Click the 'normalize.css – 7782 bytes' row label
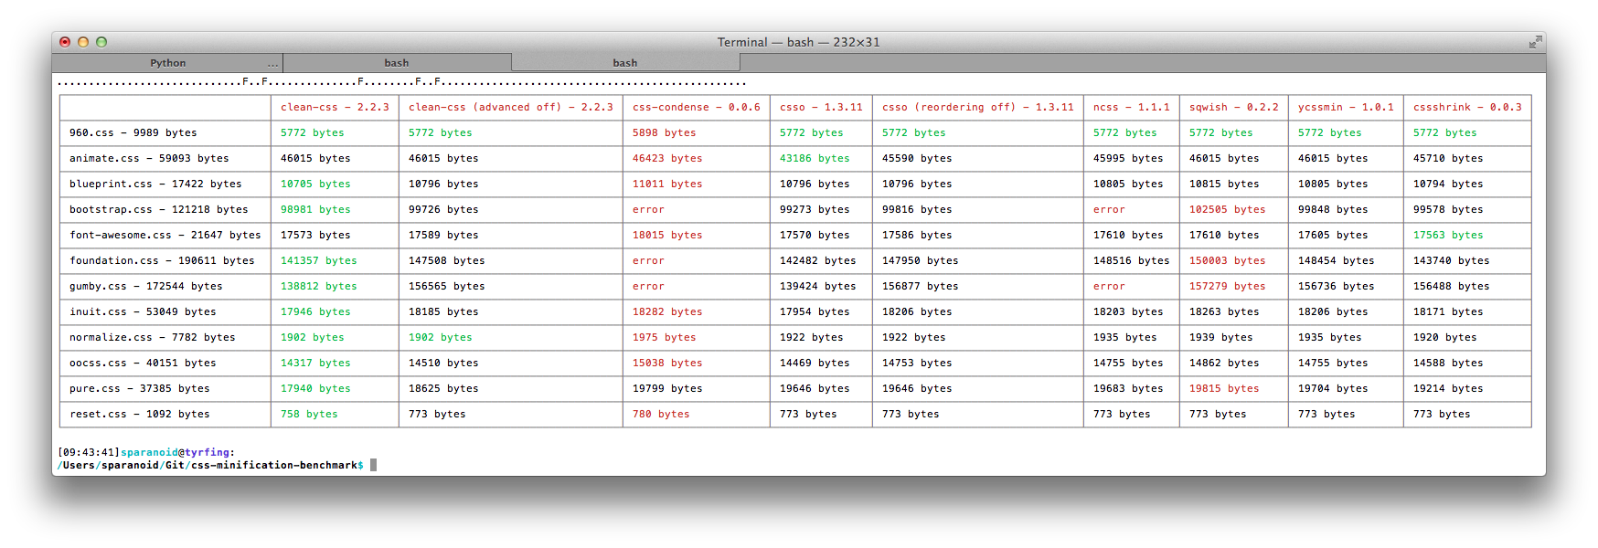 pyautogui.click(x=152, y=337)
